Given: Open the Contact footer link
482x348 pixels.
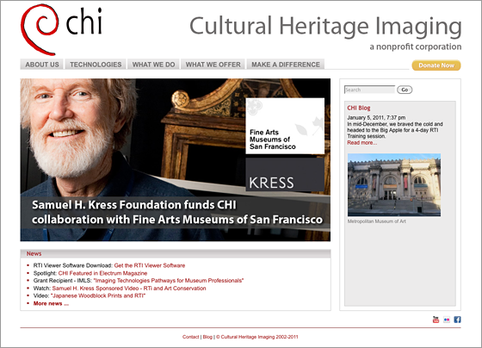Looking at the screenshot, I should point(190,337).
